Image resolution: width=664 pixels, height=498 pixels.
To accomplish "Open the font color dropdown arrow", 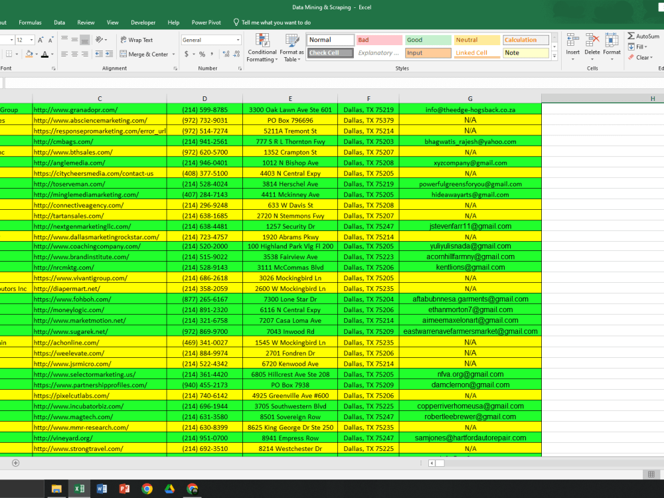I will [x=52, y=54].
